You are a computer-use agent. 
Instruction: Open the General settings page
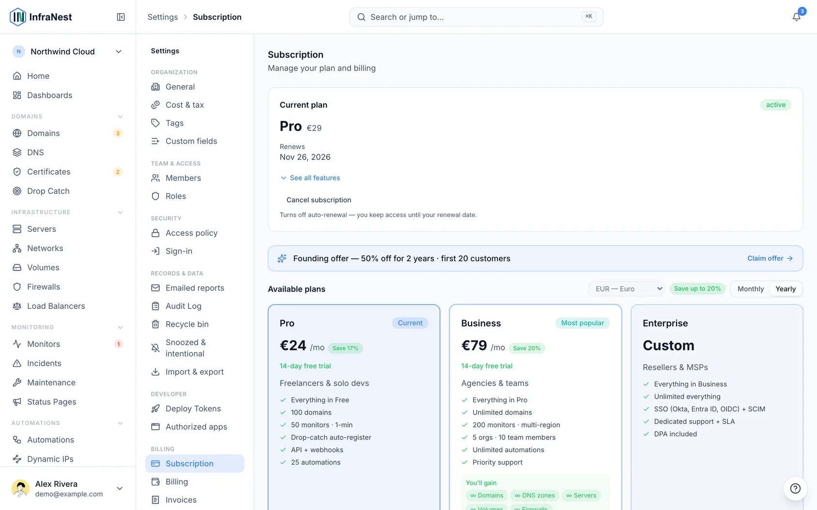point(195,87)
